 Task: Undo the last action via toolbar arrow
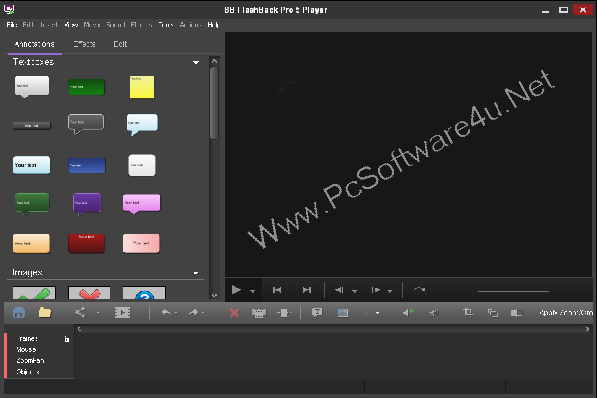(166, 312)
